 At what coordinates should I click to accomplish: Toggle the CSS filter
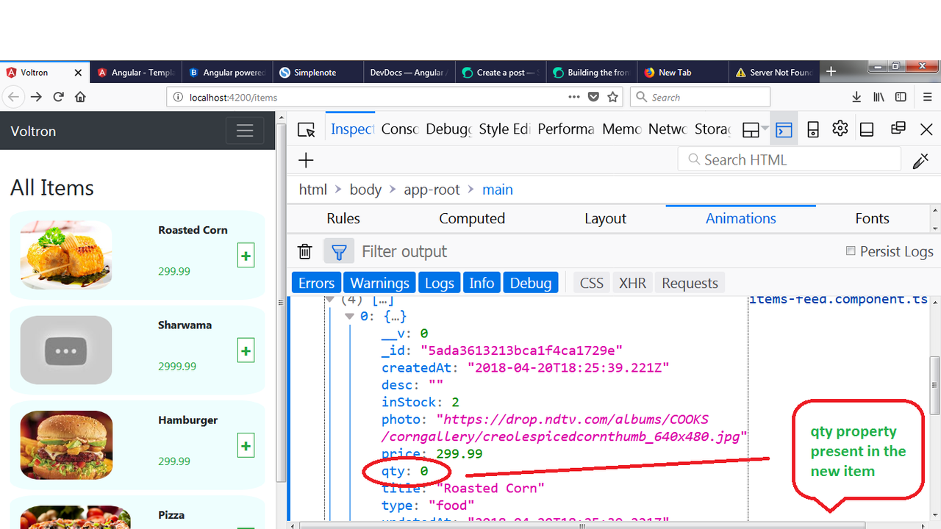pyautogui.click(x=592, y=283)
